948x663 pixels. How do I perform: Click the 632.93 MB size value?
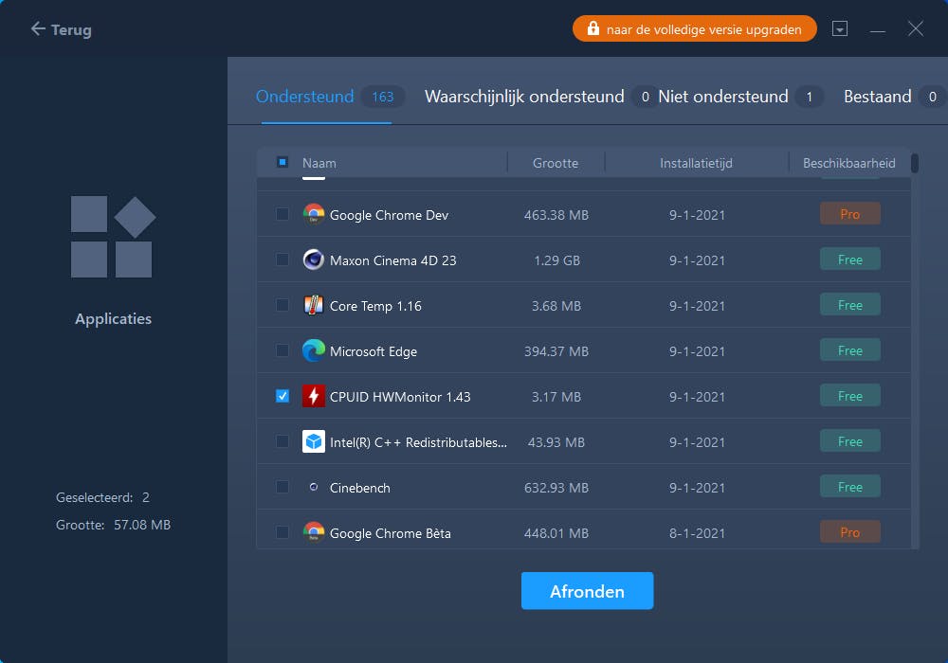556,488
